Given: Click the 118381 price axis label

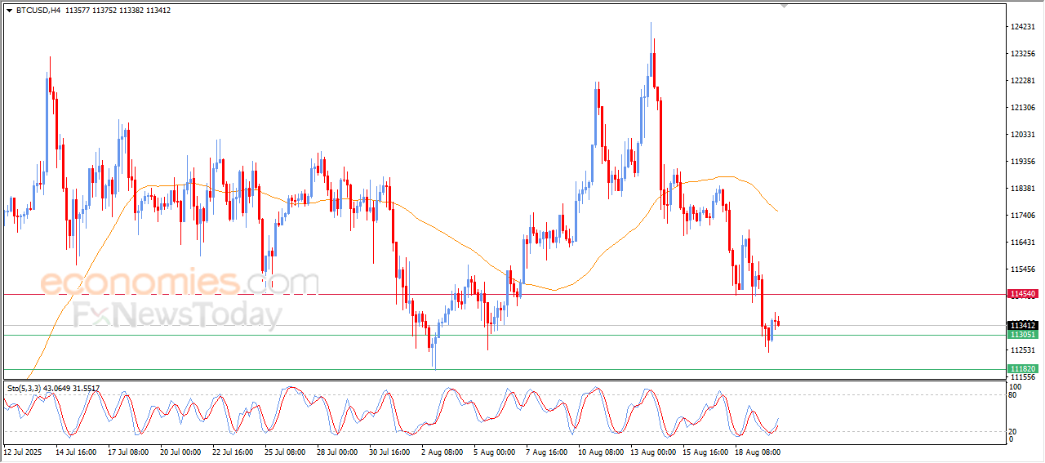Looking at the screenshot, I should pyautogui.click(x=1023, y=189).
